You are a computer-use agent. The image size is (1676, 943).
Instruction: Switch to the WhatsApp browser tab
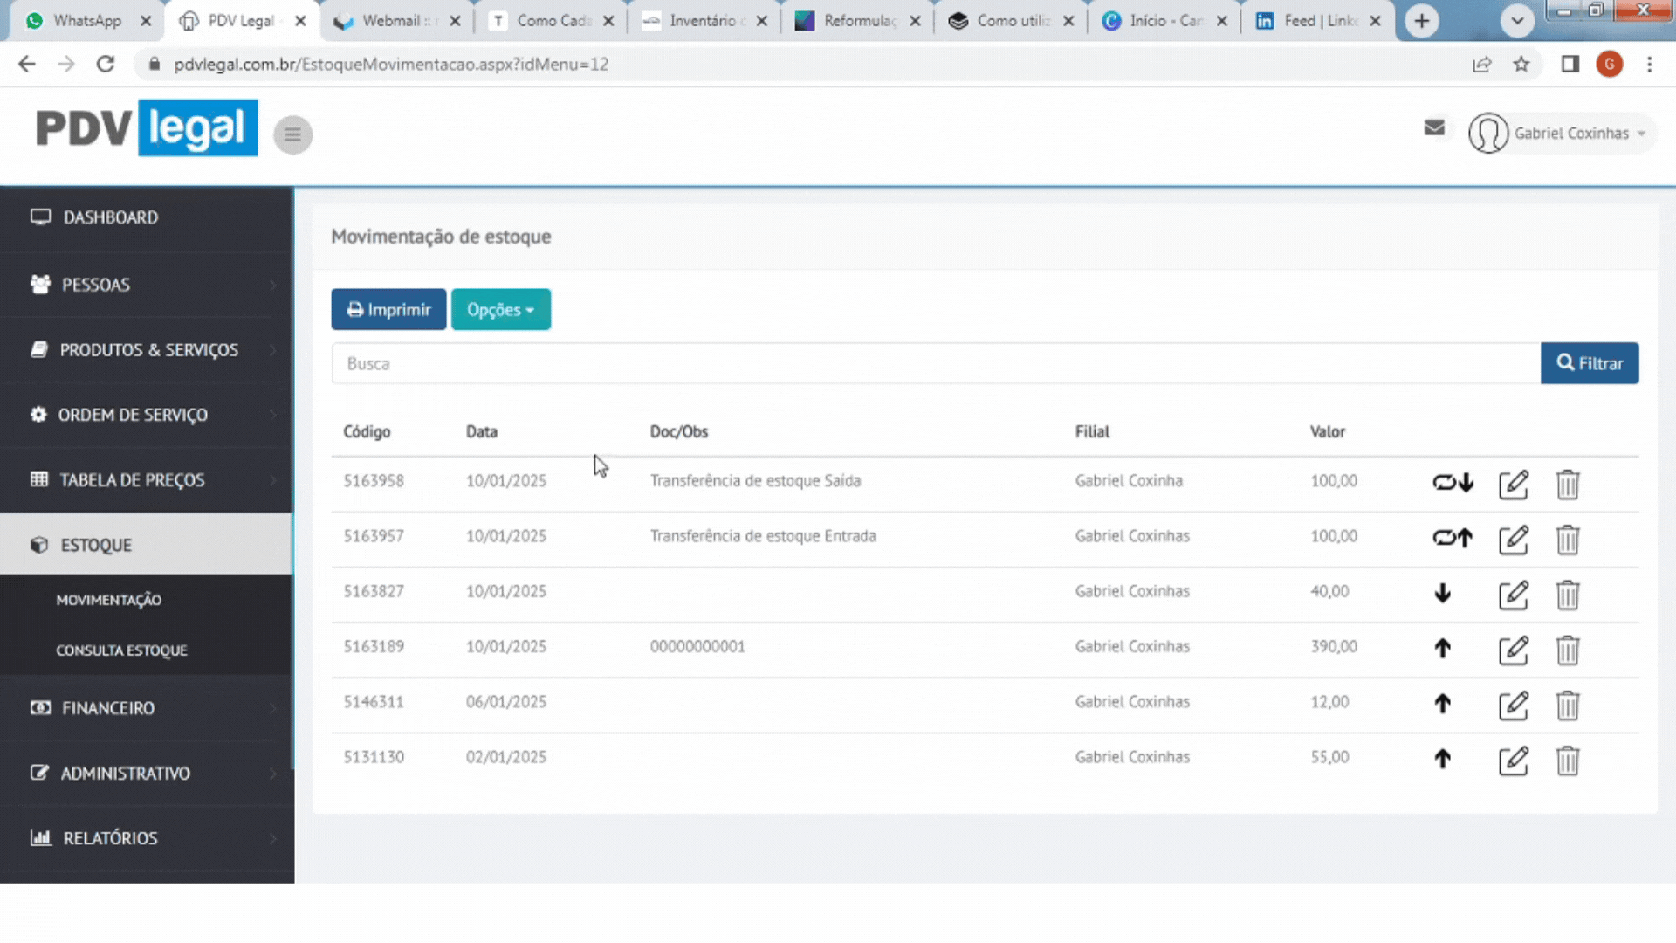[86, 21]
